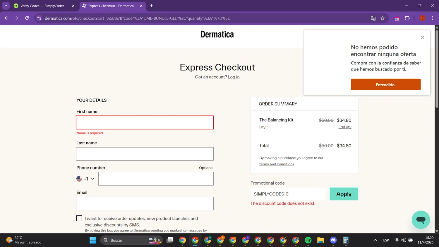
Task: Click the Promotional code field
Action: 288,194
